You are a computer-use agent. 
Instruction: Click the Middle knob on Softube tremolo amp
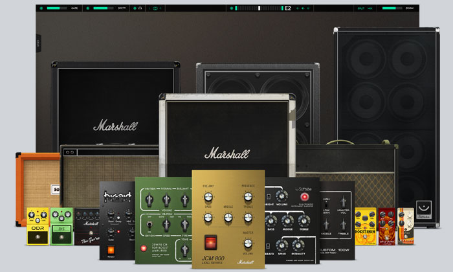coord(287,221)
